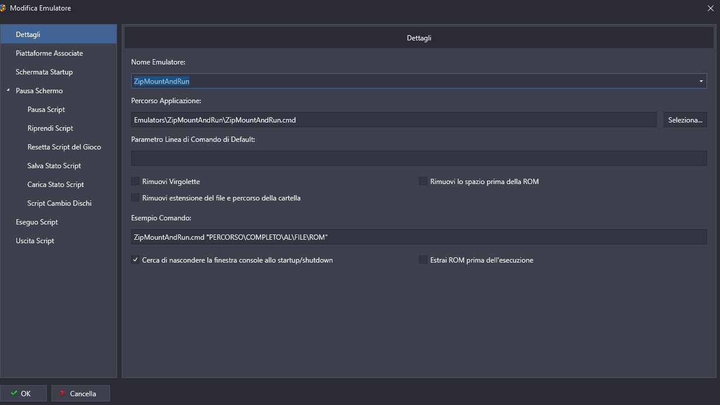This screenshot has width=720, height=405.
Task: Select the Pausa Schermo item
Action: coord(39,91)
